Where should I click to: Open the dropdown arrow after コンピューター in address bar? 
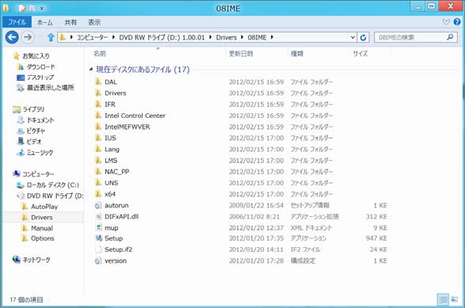point(113,37)
